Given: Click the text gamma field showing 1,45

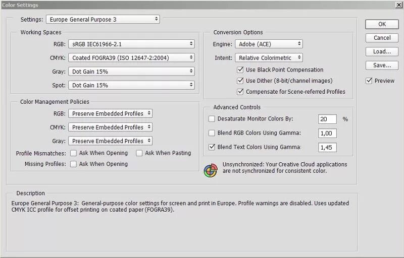Looking at the screenshot, I should pos(327,147).
